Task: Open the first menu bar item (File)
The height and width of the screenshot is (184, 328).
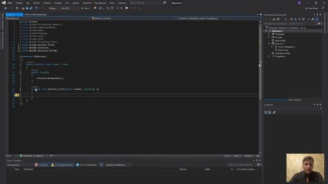Action: coord(10,3)
